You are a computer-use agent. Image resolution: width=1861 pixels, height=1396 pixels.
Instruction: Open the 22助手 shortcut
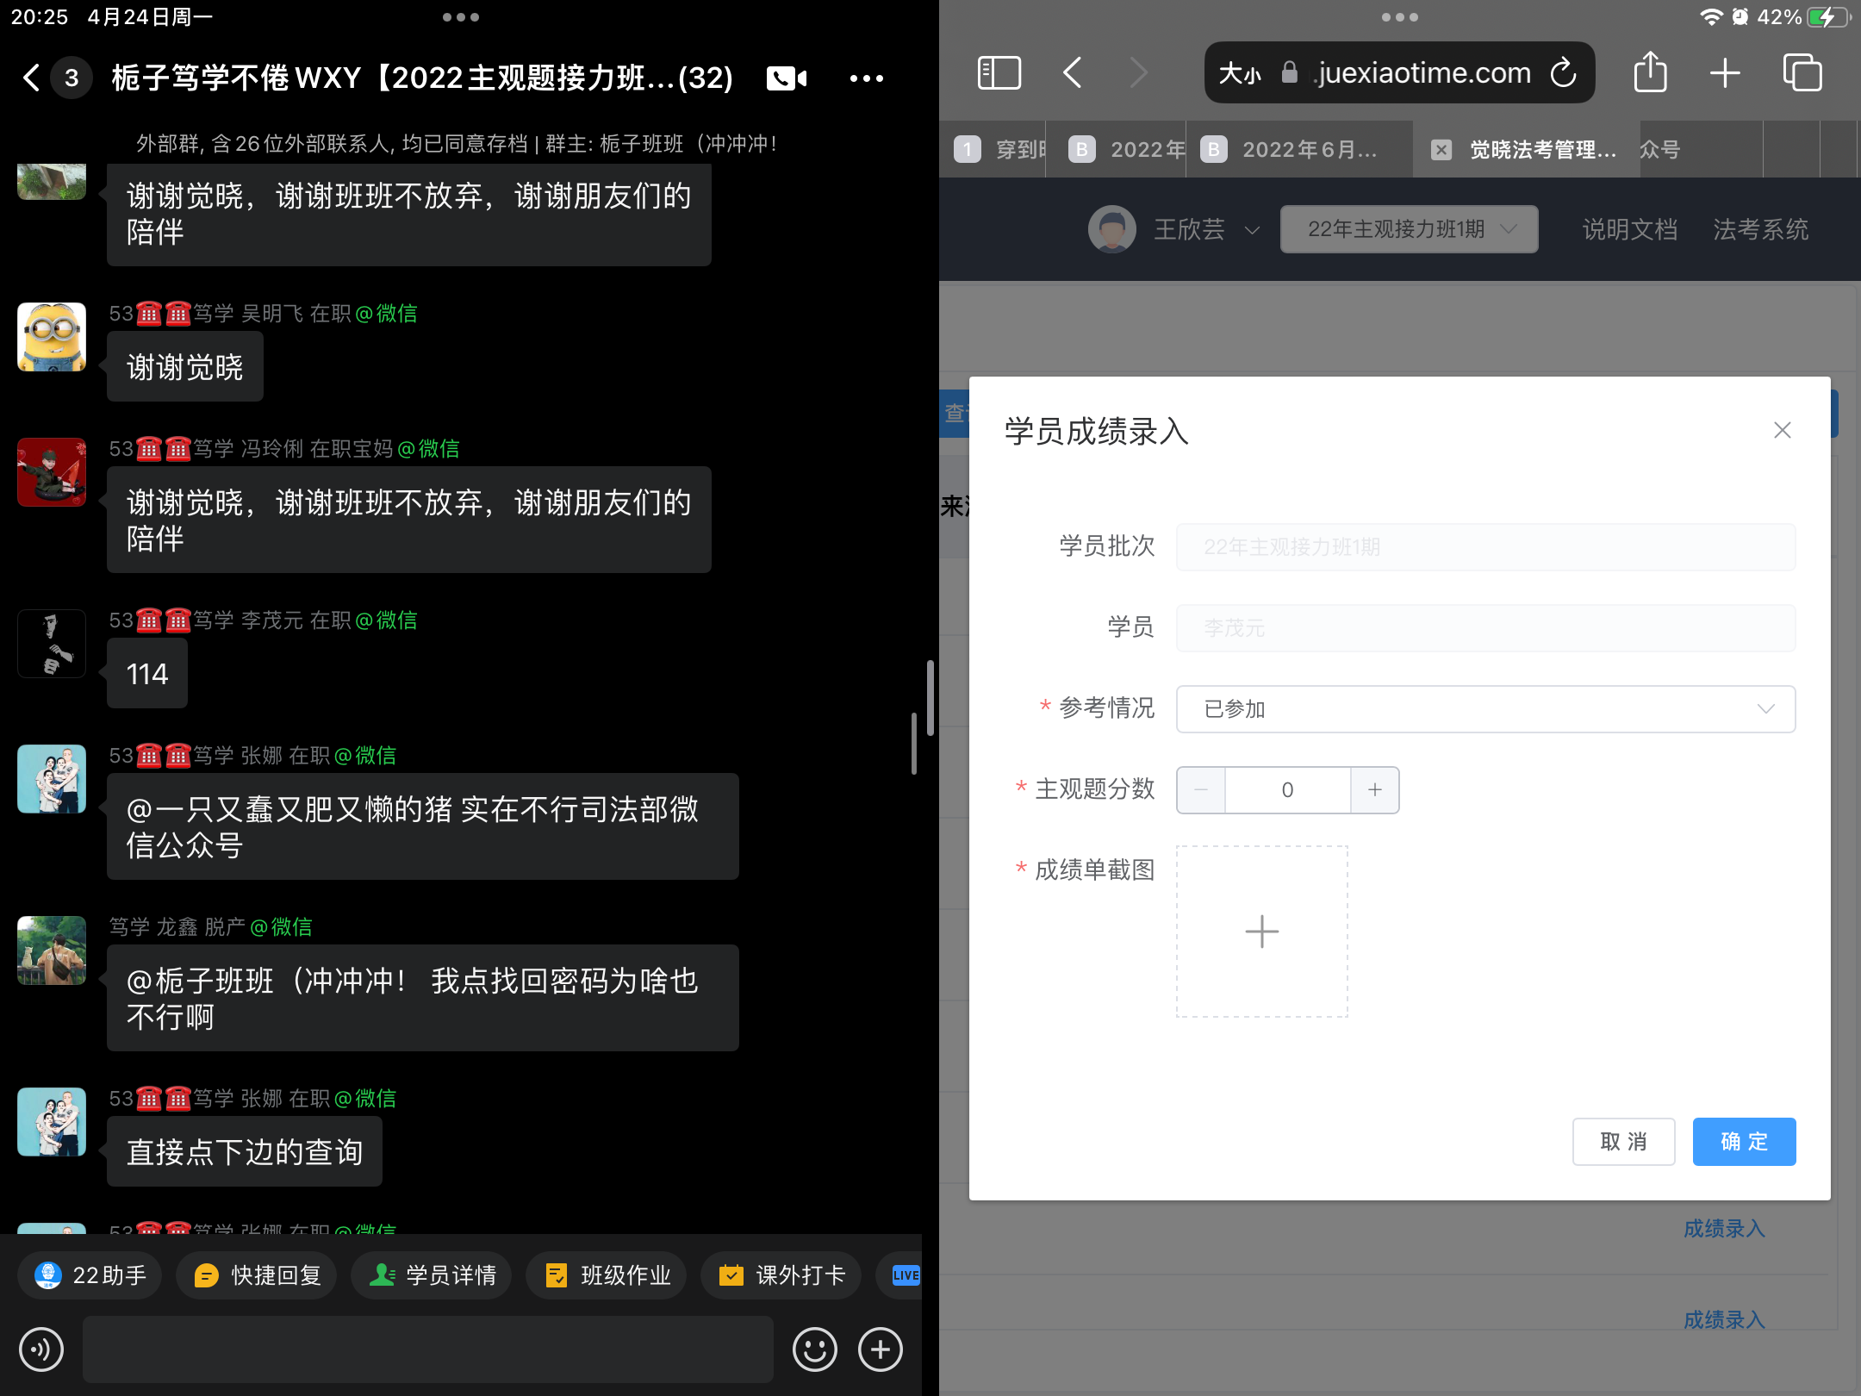(x=90, y=1274)
